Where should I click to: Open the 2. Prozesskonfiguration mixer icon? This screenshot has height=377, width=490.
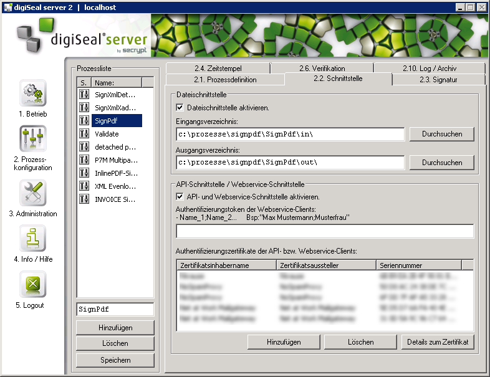[33, 138]
